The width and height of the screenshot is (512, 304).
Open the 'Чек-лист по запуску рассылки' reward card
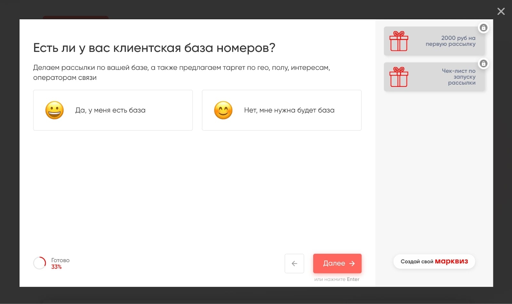pos(434,77)
